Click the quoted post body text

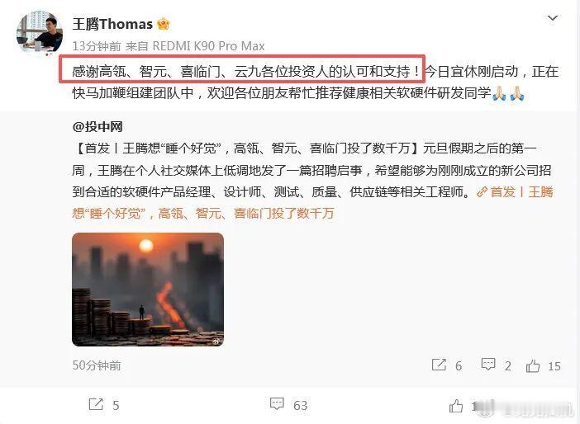(x=311, y=170)
